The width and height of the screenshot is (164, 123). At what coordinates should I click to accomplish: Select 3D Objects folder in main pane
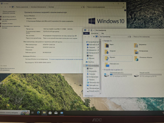[x=143, y=58]
